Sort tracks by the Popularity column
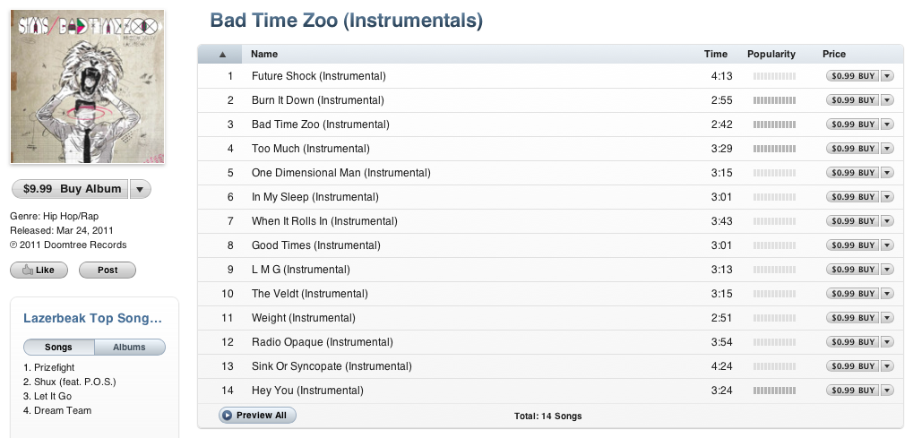913x438 pixels. pos(771,54)
